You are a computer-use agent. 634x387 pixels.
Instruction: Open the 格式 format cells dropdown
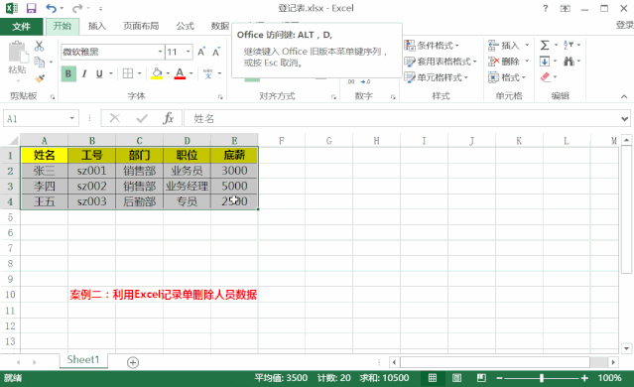[x=507, y=77]
